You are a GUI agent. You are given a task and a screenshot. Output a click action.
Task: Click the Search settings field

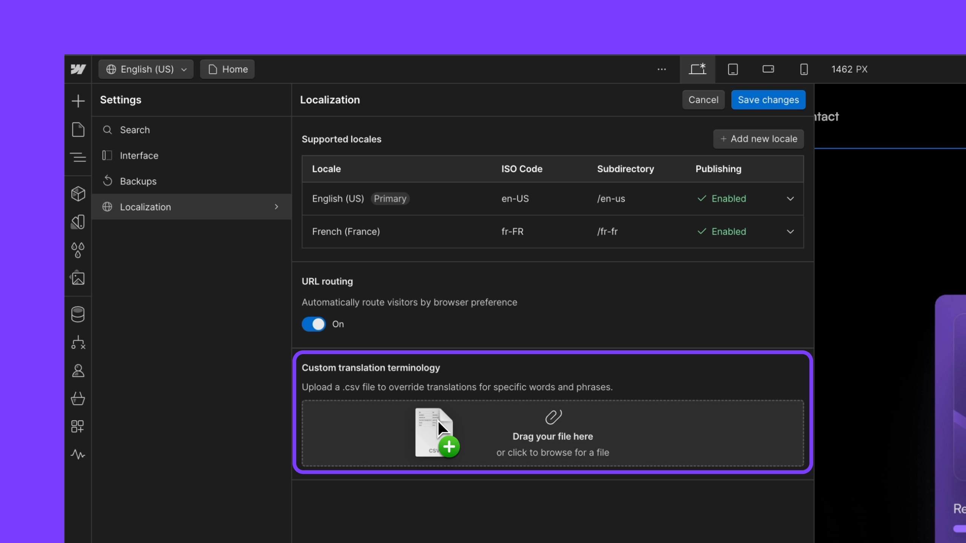[135, 130]
